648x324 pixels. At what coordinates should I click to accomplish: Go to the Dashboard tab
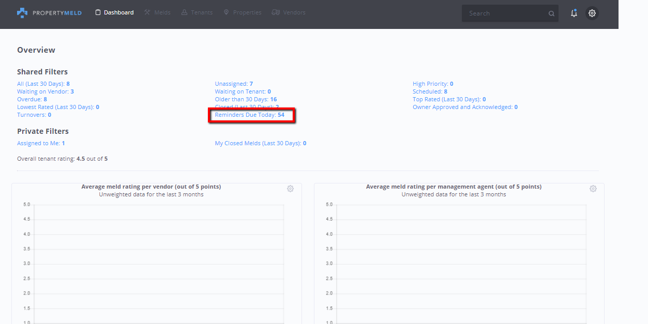click(114, 12)
